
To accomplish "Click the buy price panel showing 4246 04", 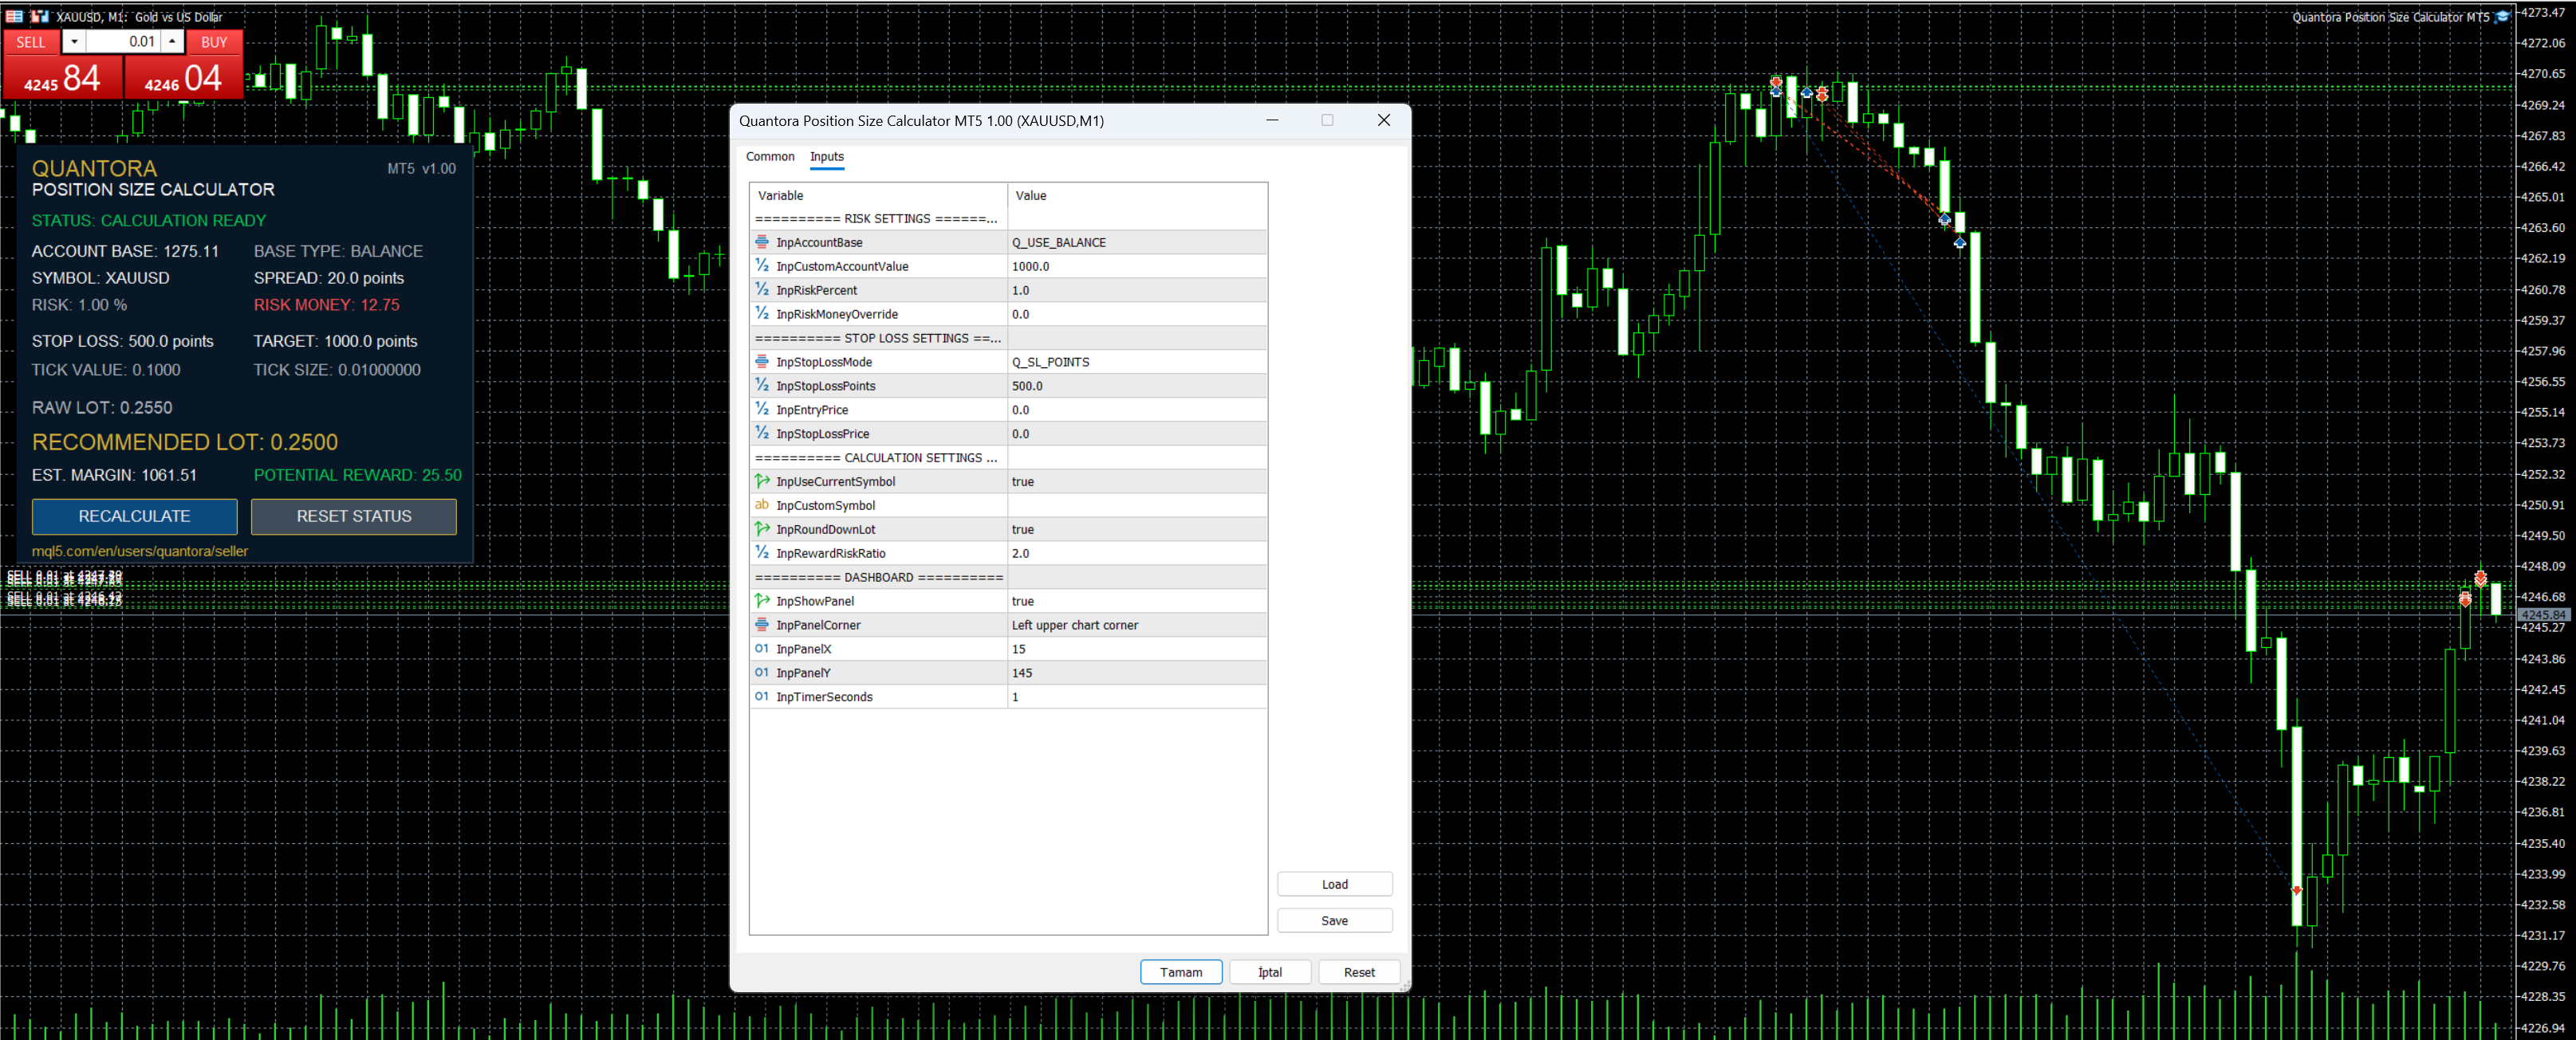I will [184, 77].
